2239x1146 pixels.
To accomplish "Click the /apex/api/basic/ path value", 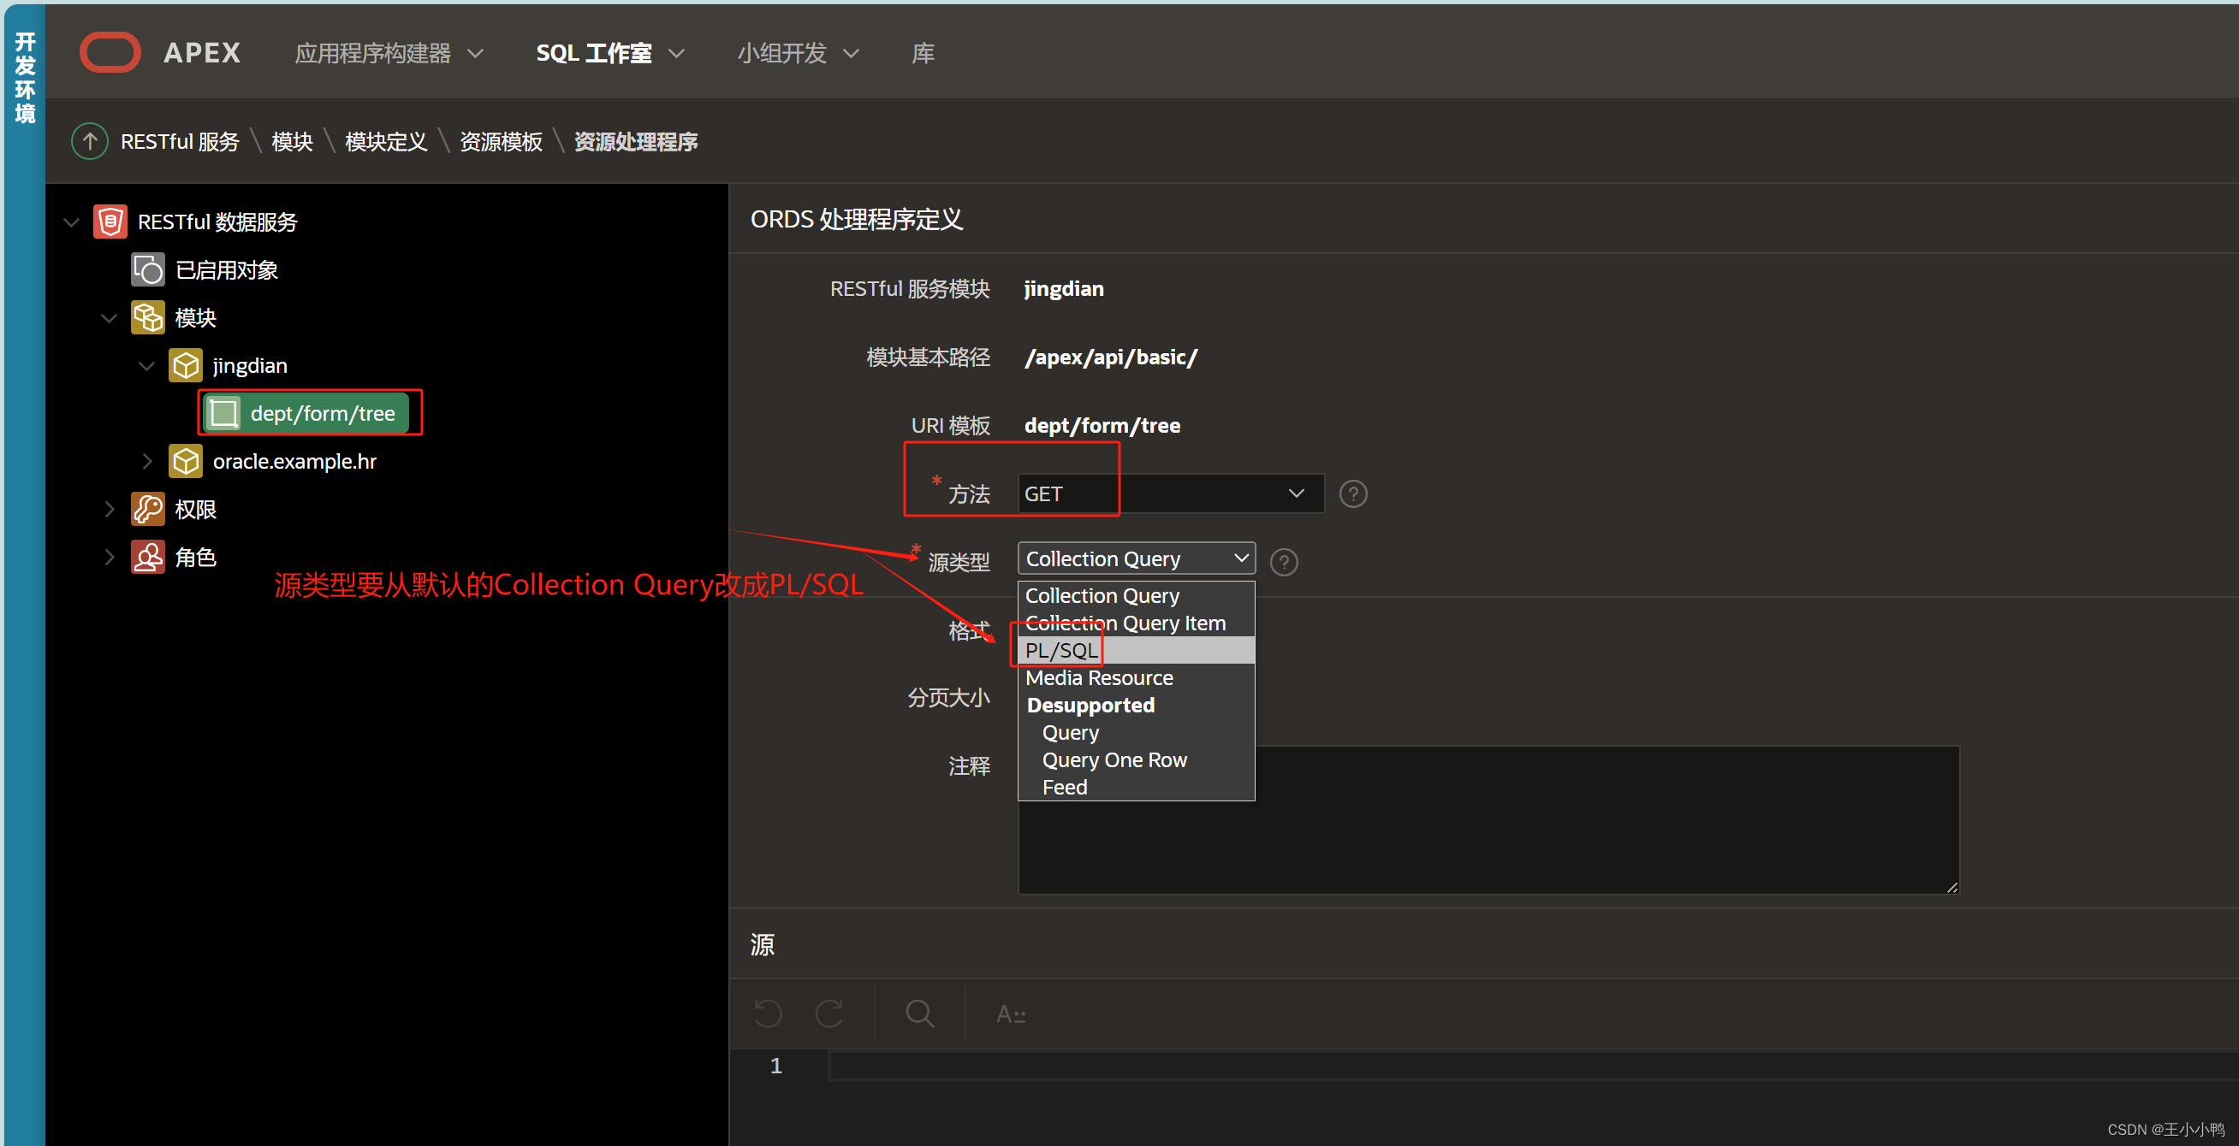I will [1111, 357].
